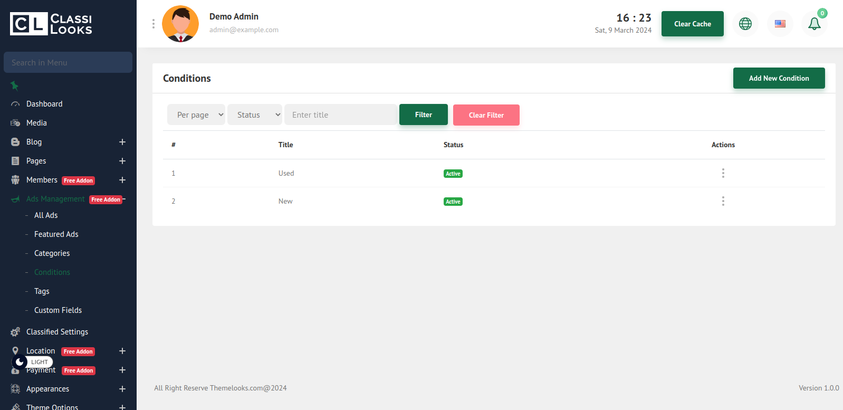The width and height of the screenshot is (843, 410).
Task: Go to Custom Fields menu item
Action: (x=58, y=310)
